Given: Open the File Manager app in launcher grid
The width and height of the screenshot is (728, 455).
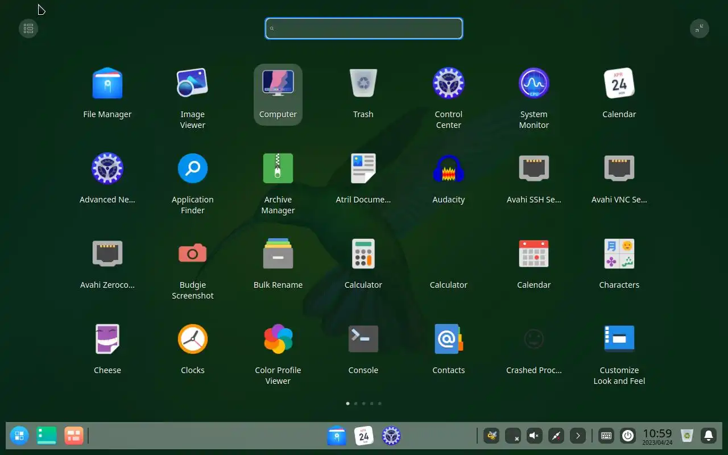Looking at the screenshot, I should click(107, 84).
